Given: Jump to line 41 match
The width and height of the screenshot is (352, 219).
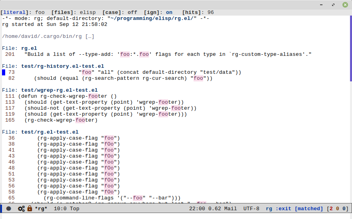Looking at the screenshot, I should [x=64, y=150].
